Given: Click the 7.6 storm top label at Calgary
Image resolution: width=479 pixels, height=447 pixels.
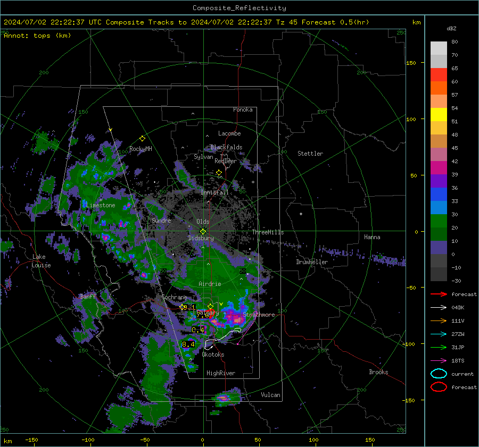Looking at the screenshot, I should [x=203, y=316].
